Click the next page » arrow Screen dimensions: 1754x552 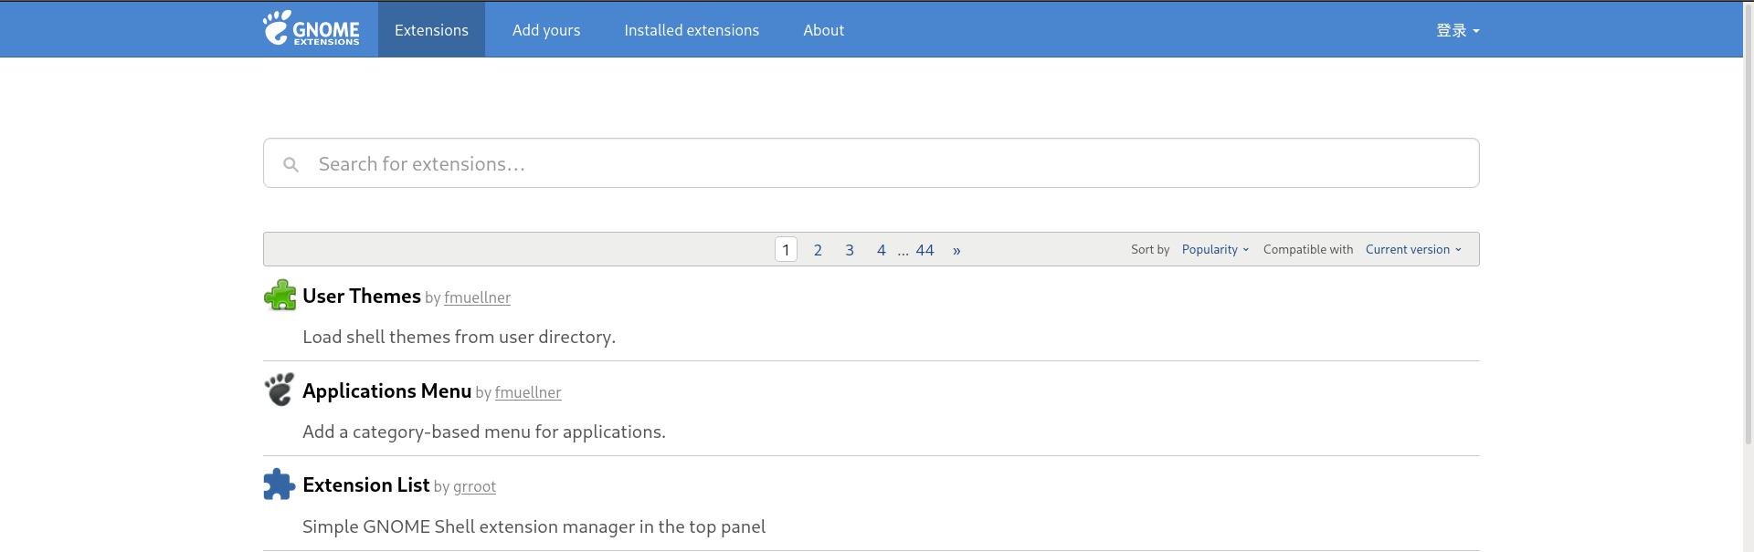coord(956,249)
